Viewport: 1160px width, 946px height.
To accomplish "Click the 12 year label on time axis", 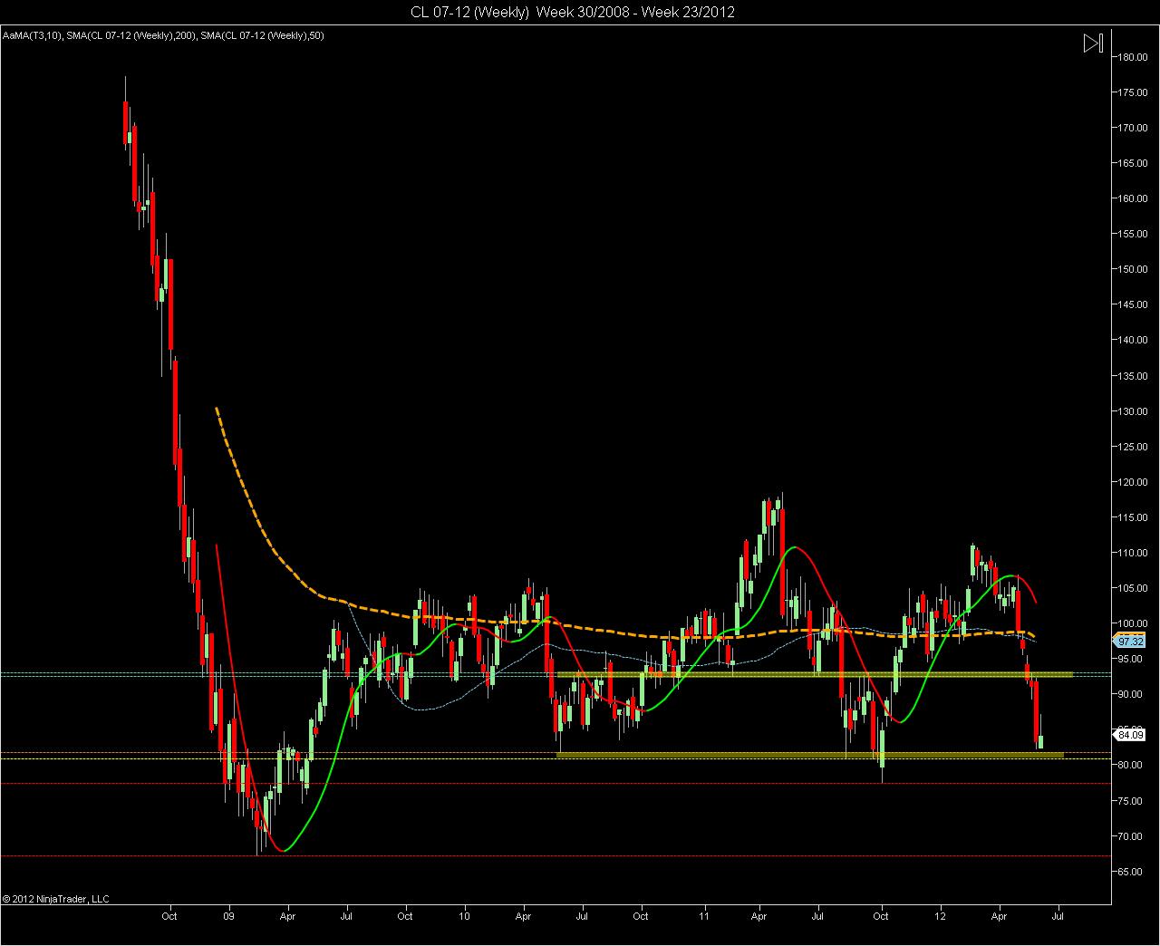I will pyautogui.click(x=940, y=916).
